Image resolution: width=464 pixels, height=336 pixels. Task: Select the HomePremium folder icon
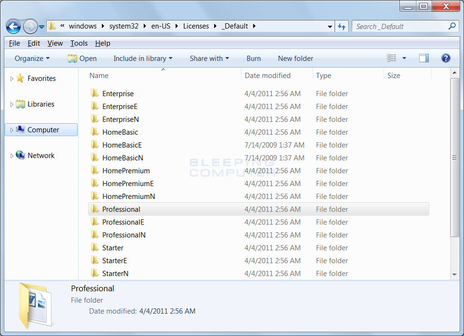point(95,170)
